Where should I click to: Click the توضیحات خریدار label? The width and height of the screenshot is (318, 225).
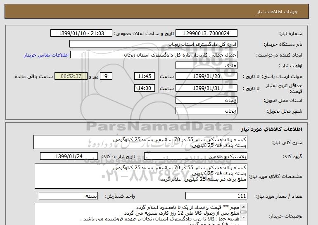[285, 216]
